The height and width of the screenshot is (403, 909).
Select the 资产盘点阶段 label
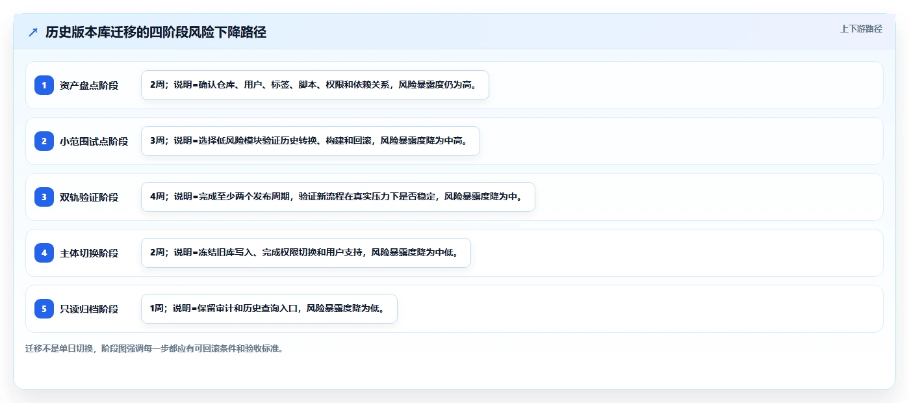coord(89,85)
